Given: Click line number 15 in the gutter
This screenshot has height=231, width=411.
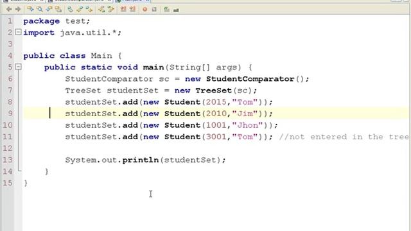Looking at the screenshot, I should coord(8,183).
